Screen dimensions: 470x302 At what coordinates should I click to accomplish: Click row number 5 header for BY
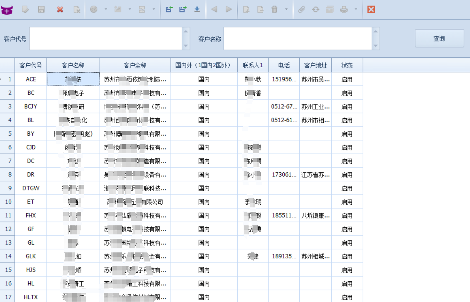8,134
